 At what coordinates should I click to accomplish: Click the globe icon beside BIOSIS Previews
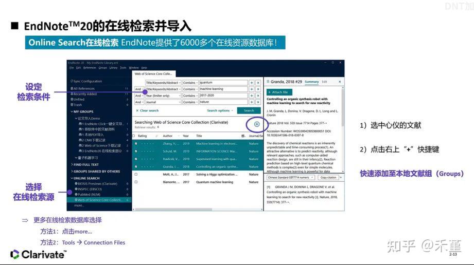tap(76, 183)
